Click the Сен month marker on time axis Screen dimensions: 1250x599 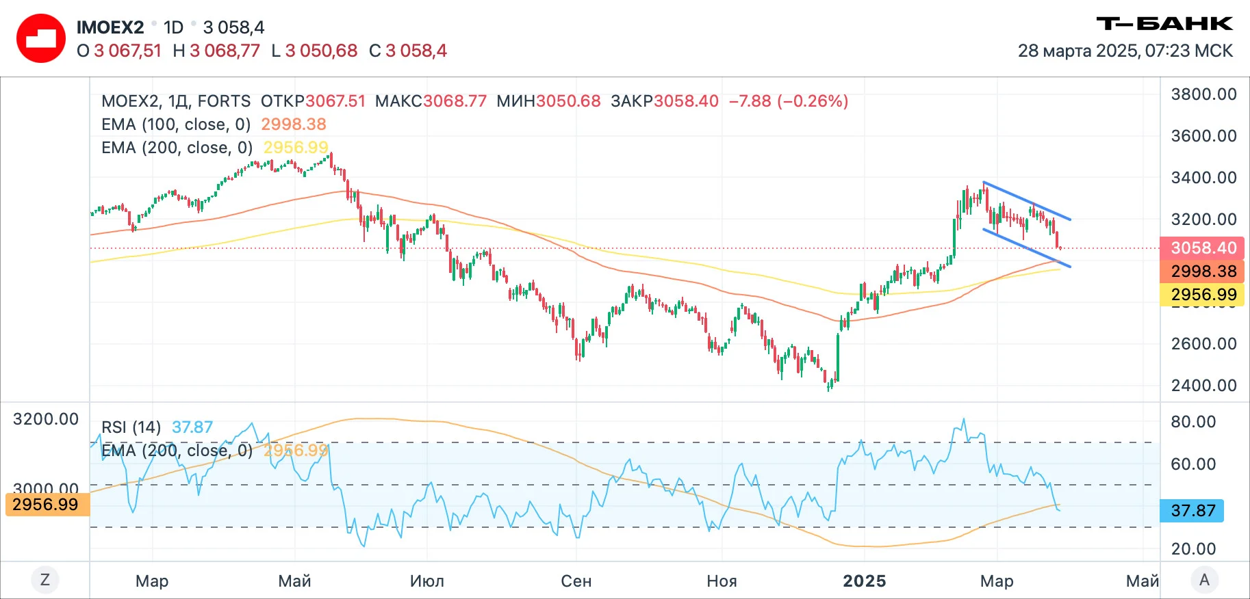[x=576, y=581]
